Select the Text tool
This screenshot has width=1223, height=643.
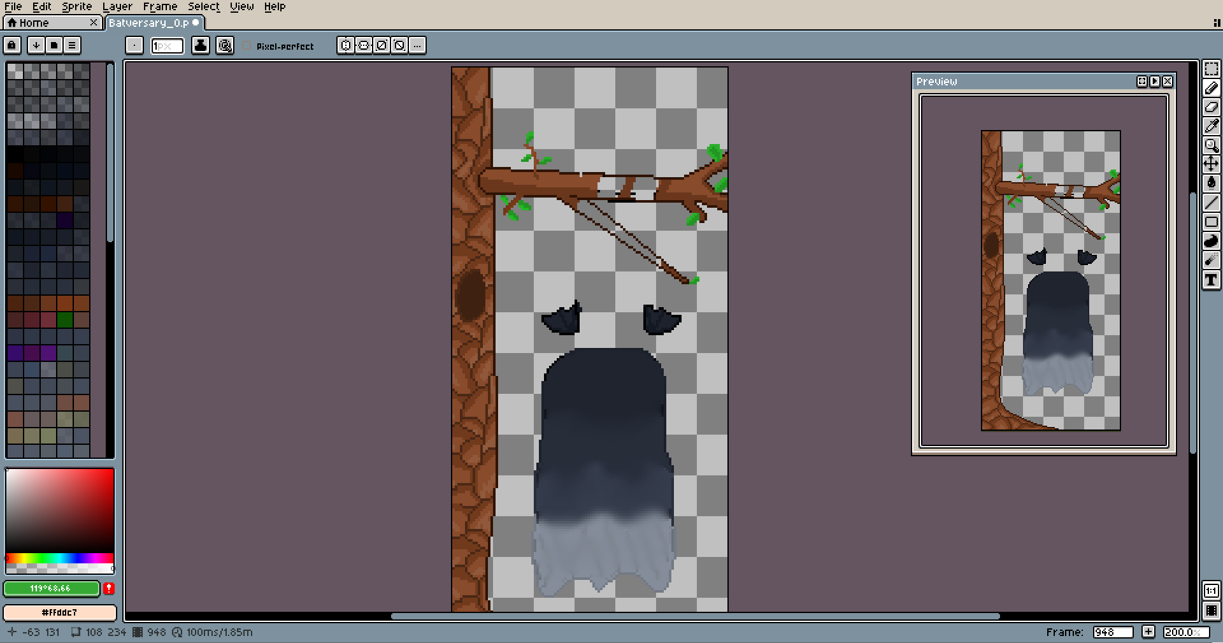pyautogui.click(x=1211, y=280)
